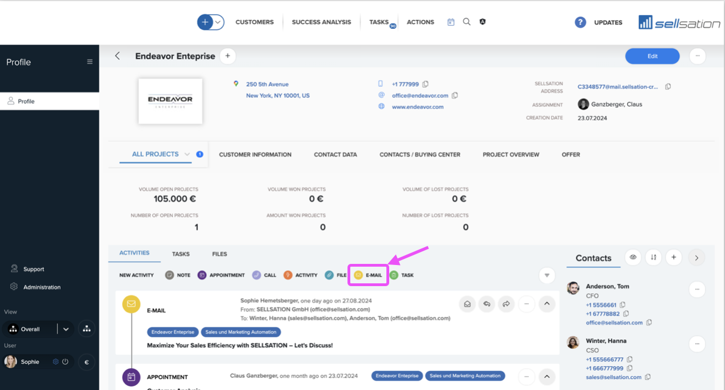Screen dimensions: 725x390
Task: Open the OFFER tab
Action: 571,154
